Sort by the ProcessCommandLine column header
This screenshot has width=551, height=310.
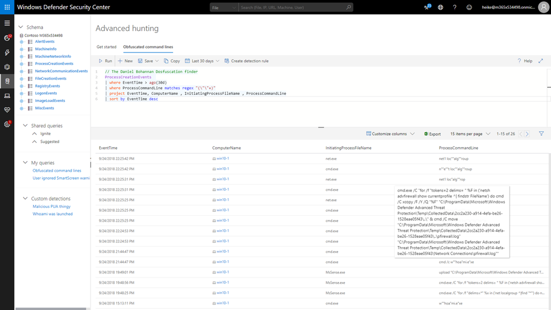click(x=458, y=148)
